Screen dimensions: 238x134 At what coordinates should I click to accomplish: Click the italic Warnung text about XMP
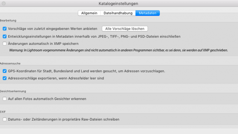tap(118, 50)
